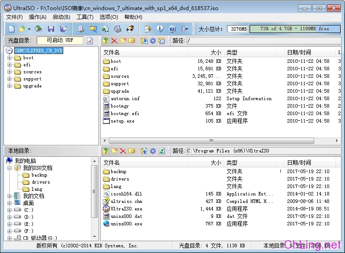Viewport: 345px width, 253px height.
Task: Click the 73% of 4.7GB capacity bar
Action: point(295,29)
